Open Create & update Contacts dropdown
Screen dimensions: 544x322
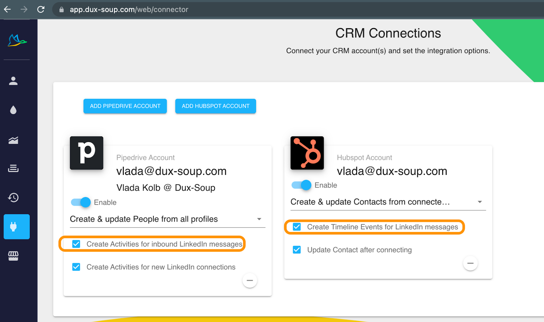(x=388, y=202)
